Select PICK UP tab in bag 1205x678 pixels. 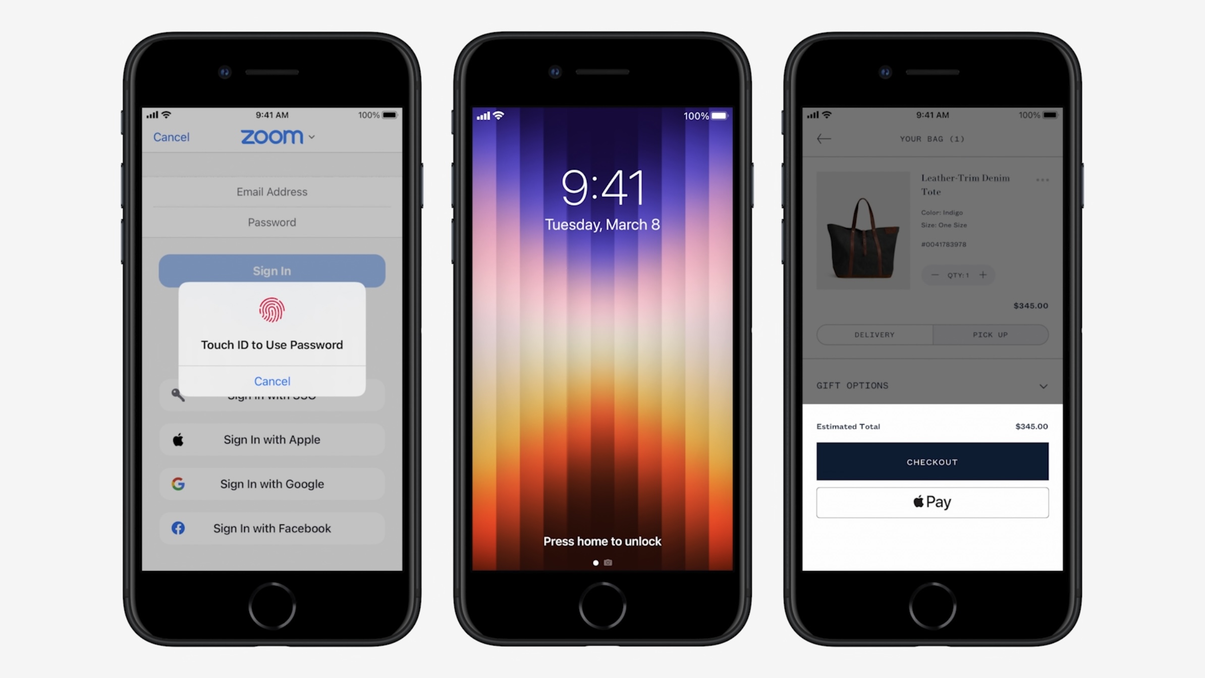990,334
